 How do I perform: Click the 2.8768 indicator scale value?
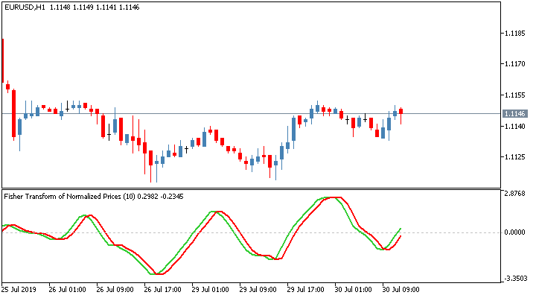coord(515,194)
